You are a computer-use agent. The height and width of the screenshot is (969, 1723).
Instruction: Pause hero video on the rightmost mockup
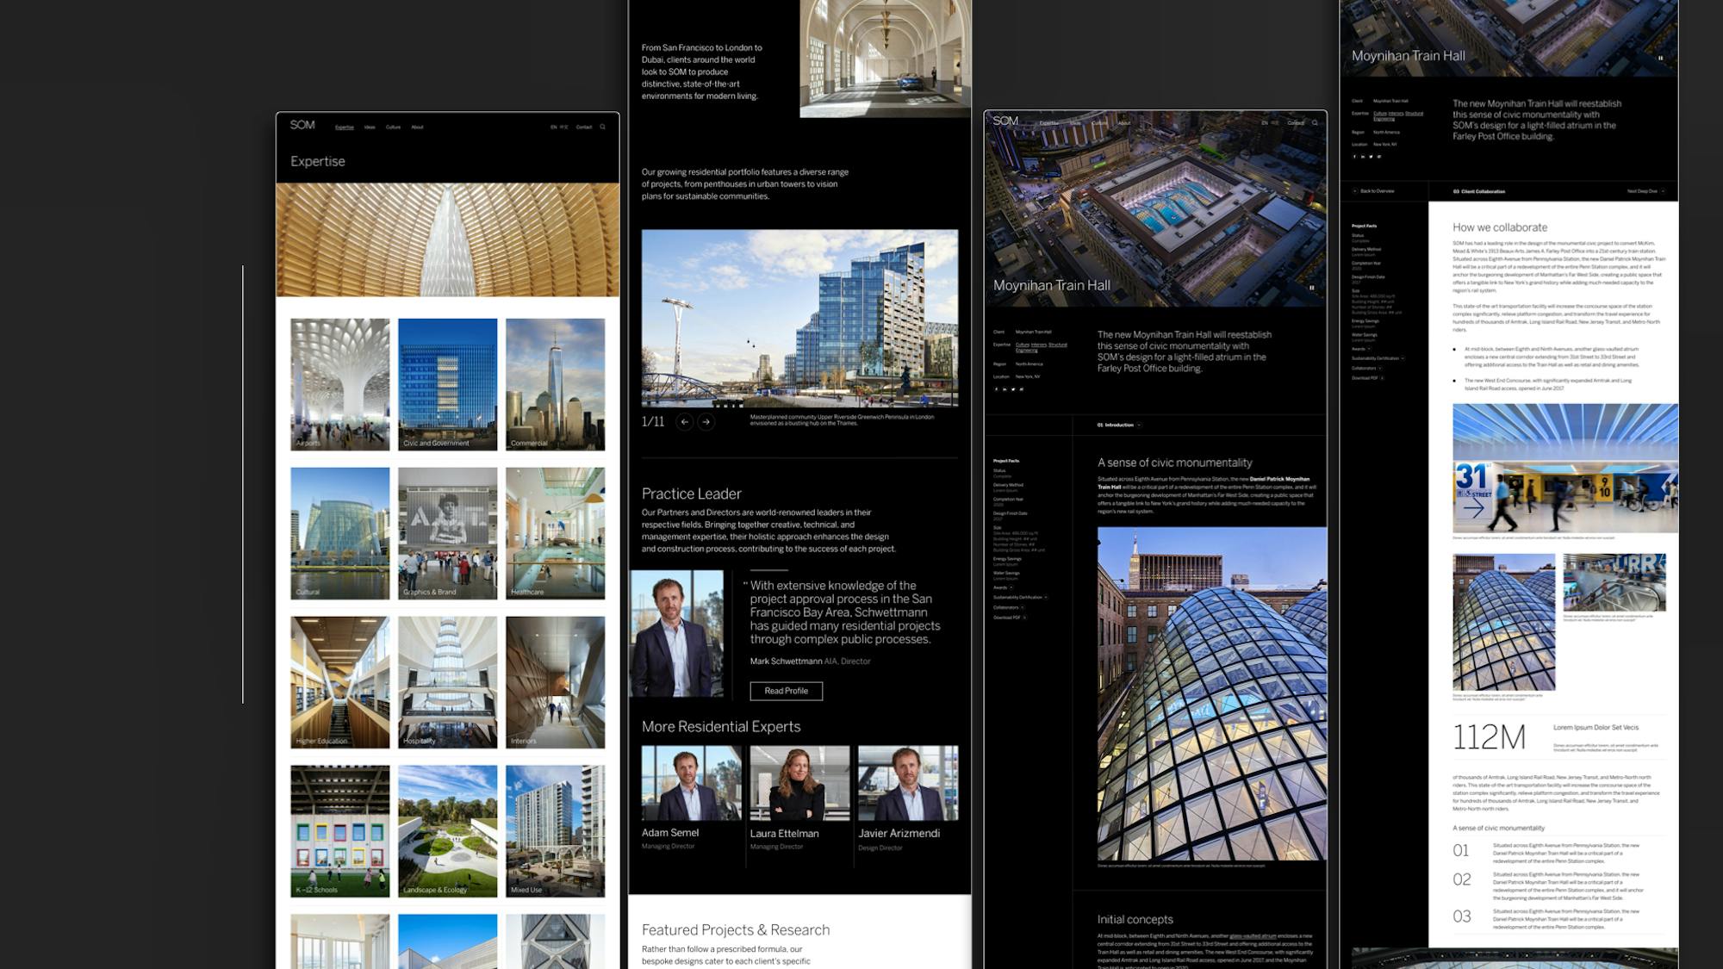click(x=1660, y=59)
